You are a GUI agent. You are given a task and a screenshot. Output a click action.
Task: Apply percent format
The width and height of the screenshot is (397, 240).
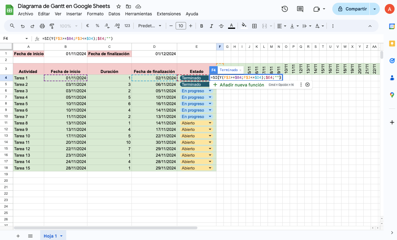click(97, 26)
